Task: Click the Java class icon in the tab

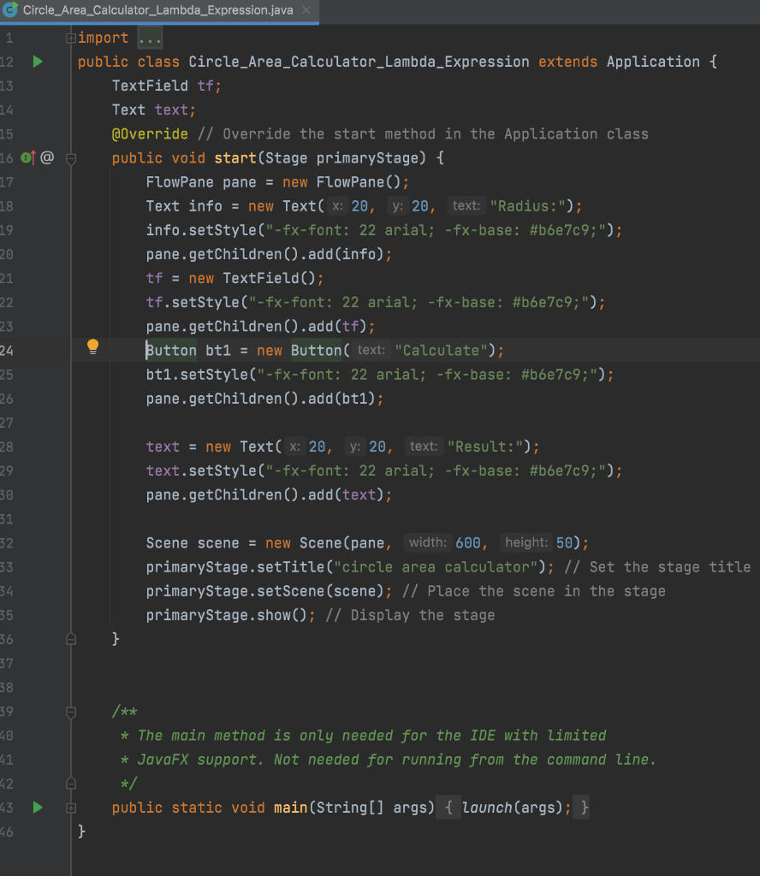Action: pyautogui.click(x=10, y=9)
